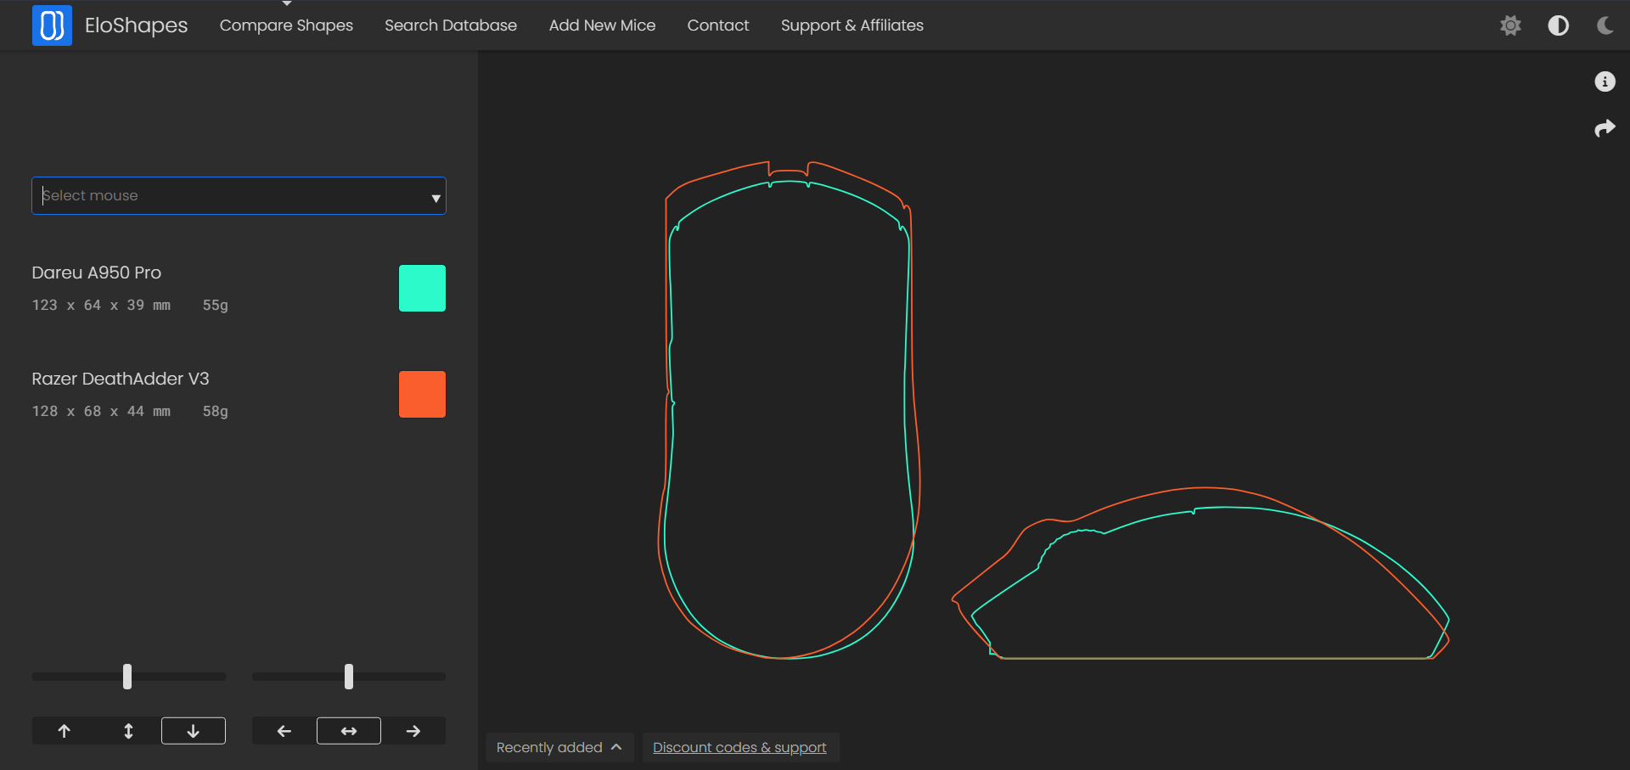Open Support & Affiliates
The height and width of the screenshot is (770, 1630).
[x=852, y=25]
